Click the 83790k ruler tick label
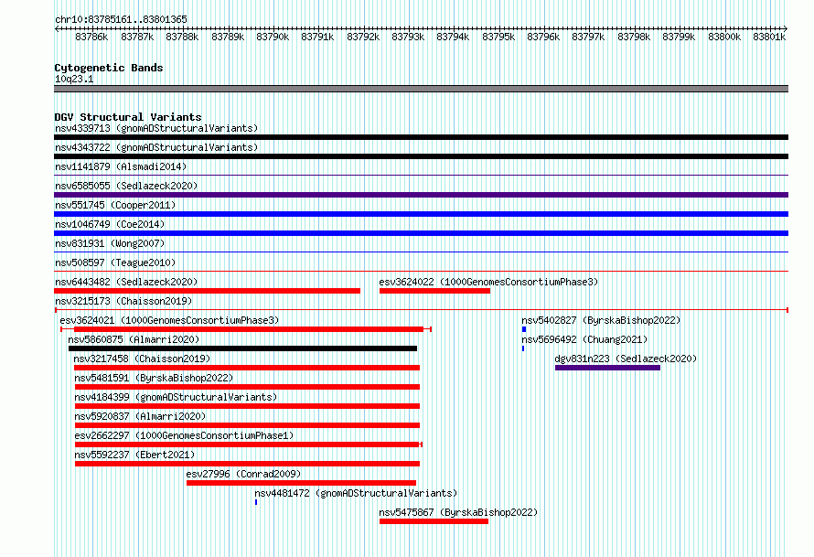 273,37
